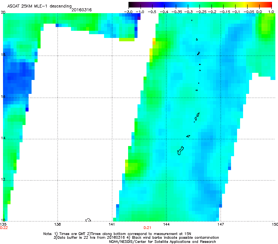Click the note line about "Data buffer is 22 hrs"
Screen dimensions: 278x244
[136, 238]
